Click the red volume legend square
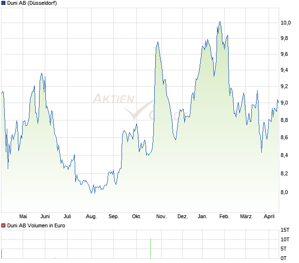This screenshot has height=263, width=299. click(x=3, y=225)
